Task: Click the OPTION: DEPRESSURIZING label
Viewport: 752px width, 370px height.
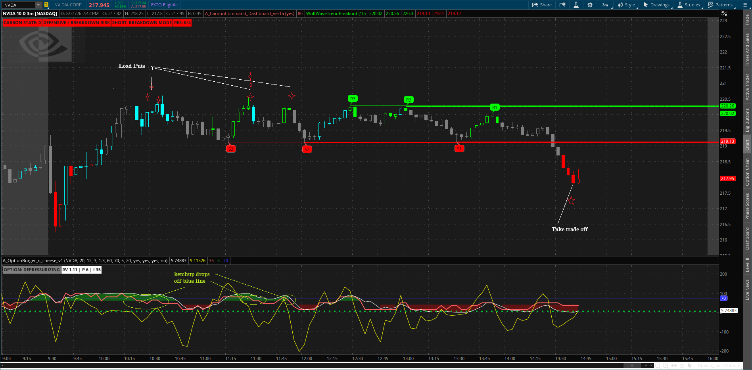Action: [32, 270]
